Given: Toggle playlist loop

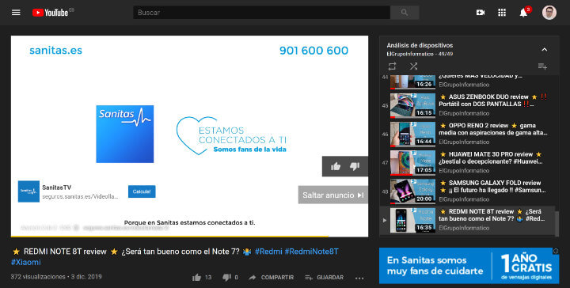Looking at the screenshot, I should pos(392,66).
